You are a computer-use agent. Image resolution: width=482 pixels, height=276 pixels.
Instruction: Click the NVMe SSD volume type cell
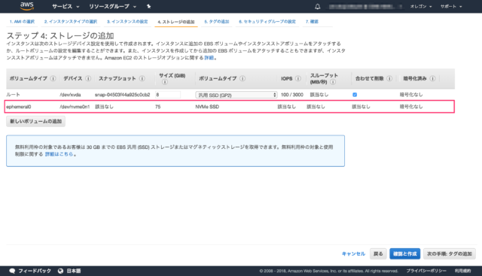click(x=207, y=107)
